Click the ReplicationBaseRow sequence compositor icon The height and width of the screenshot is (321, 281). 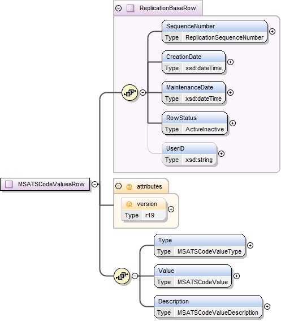click(x=129, y=92)
